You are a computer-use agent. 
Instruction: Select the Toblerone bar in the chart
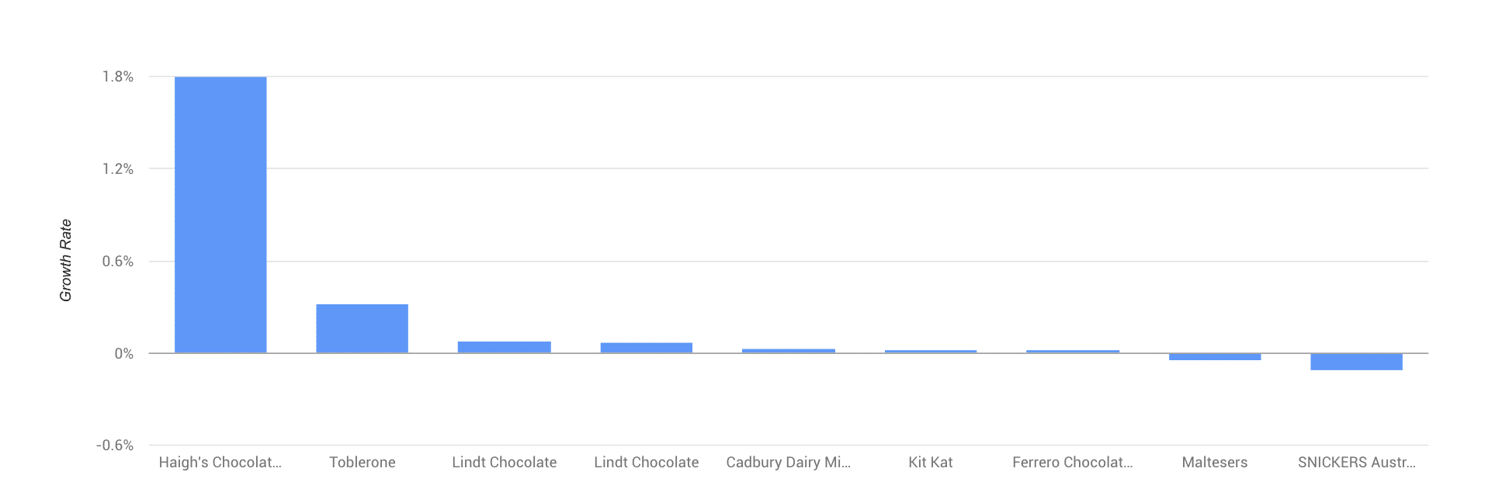[x=362, y=328]
